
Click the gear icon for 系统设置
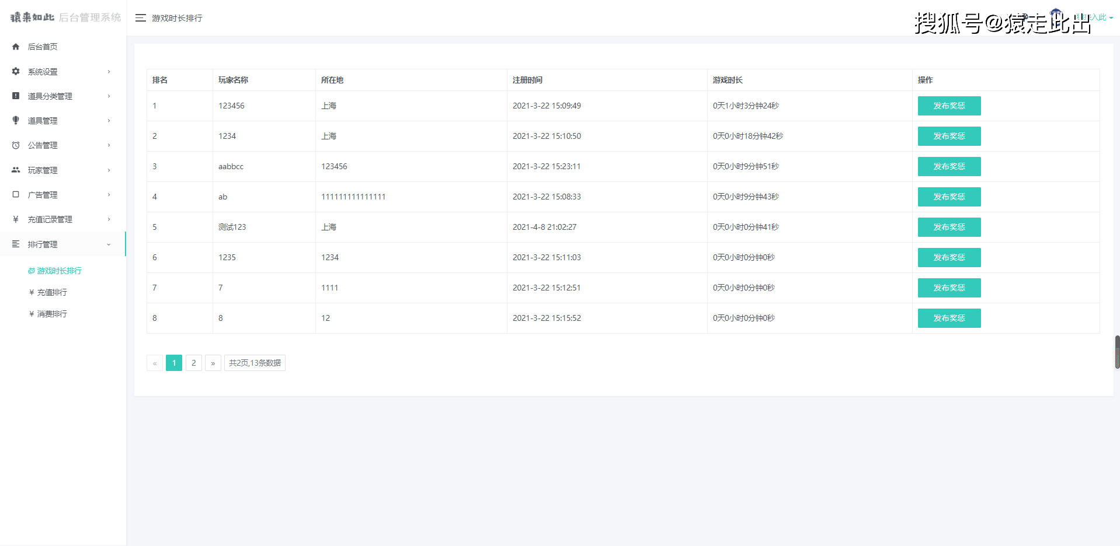(16, 71)
